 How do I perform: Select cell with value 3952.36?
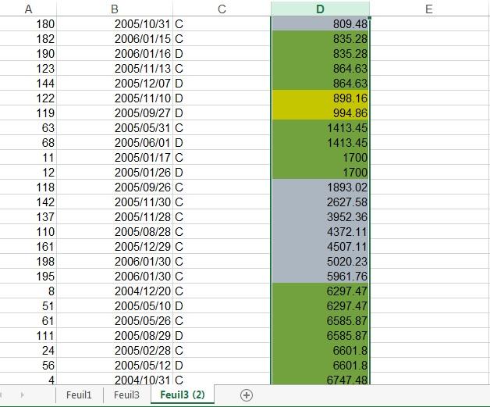pos(320,217)
